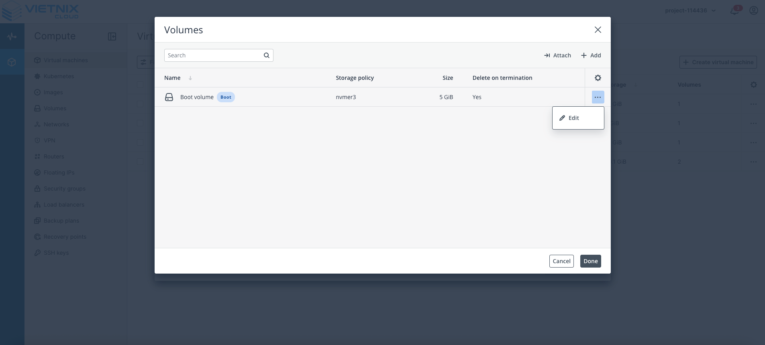
Task: Click the Vietnix Cloud logo
Action: pos(40,11)
